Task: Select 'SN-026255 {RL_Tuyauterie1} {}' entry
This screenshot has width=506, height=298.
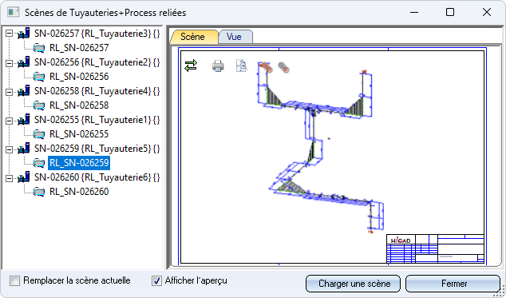Action: click(x=97, y=120)
